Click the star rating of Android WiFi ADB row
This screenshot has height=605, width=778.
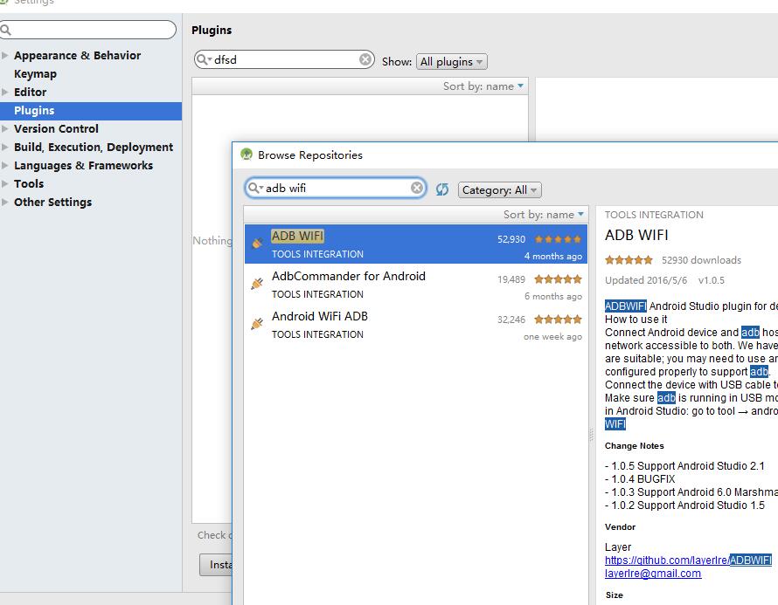[558, 320]
